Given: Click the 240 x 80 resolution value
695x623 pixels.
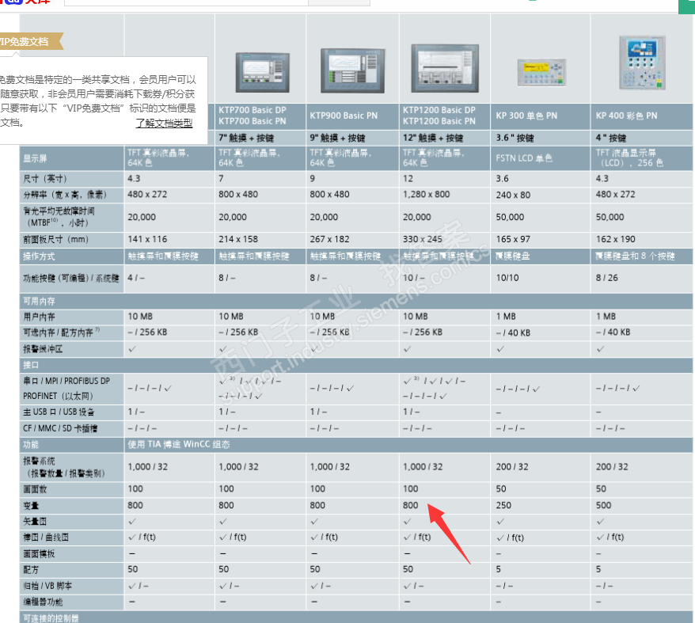Looking at the screenshot, I should 513,195.
